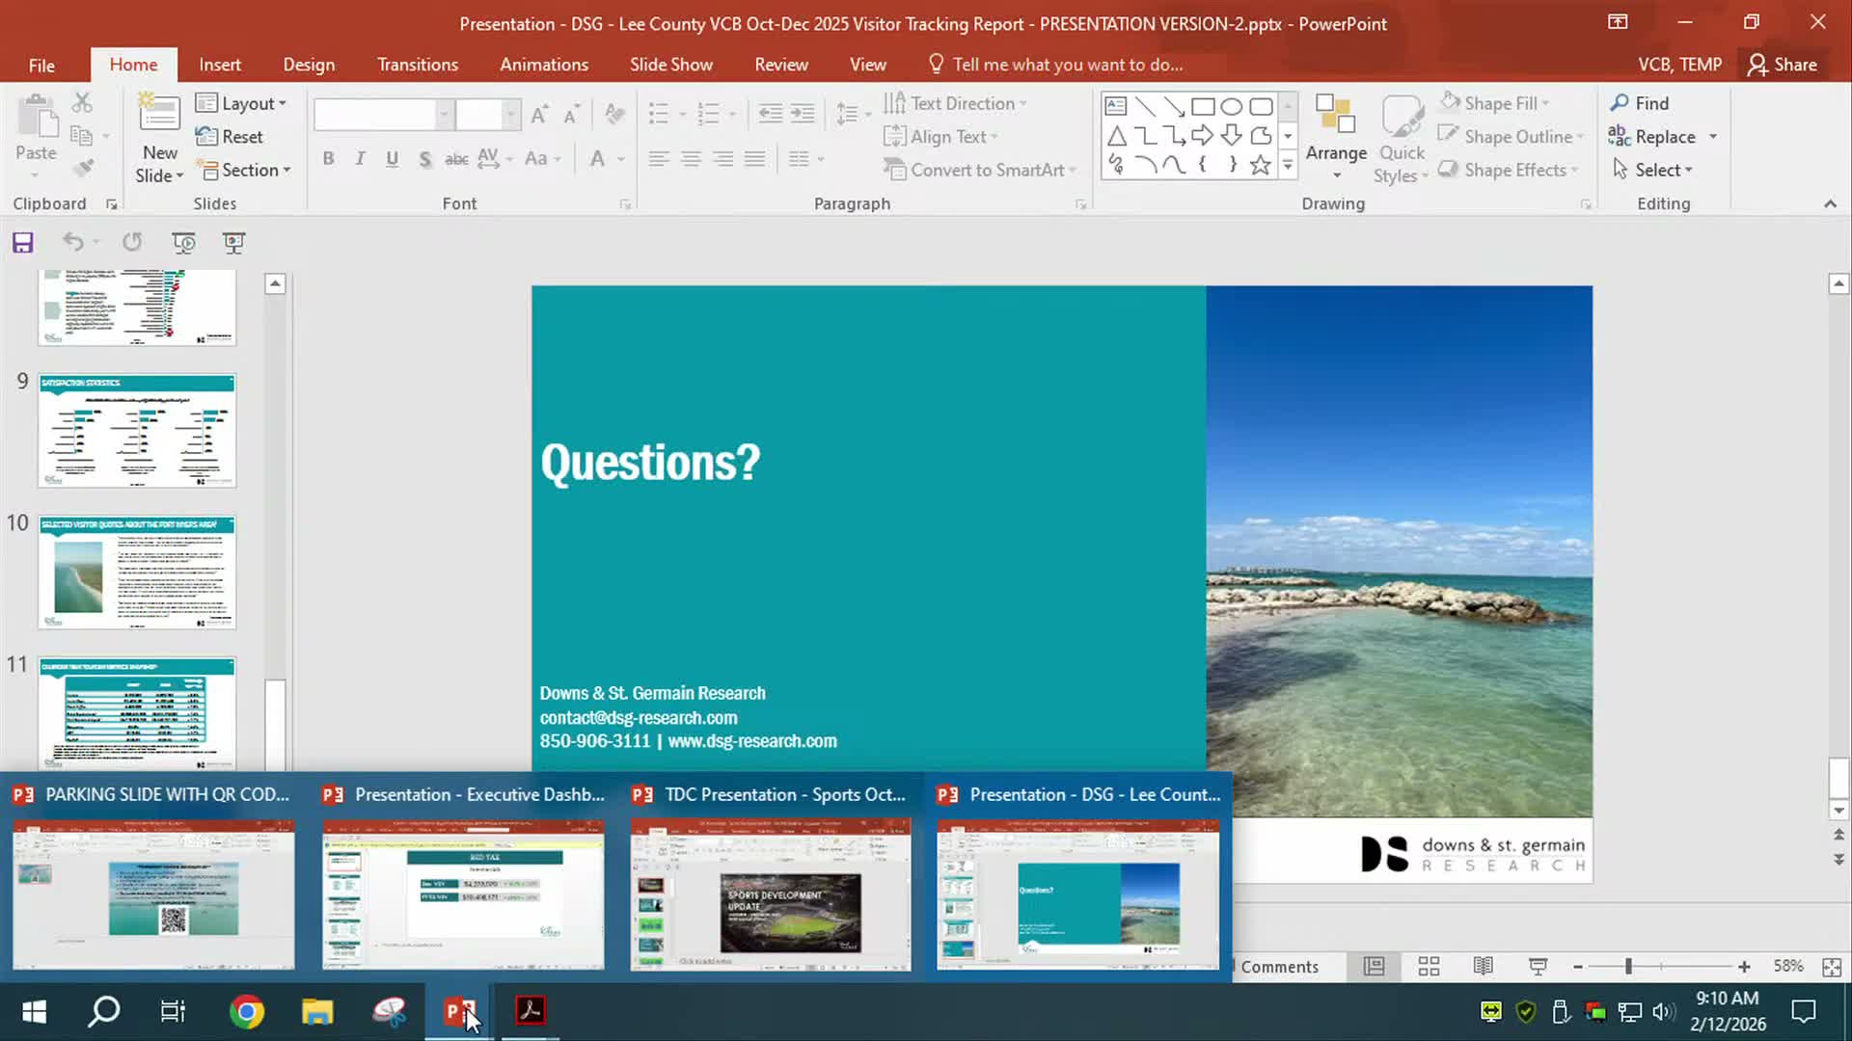Toggle Bold formatting button
The image size is (1852, 1041).
point(328,159)
